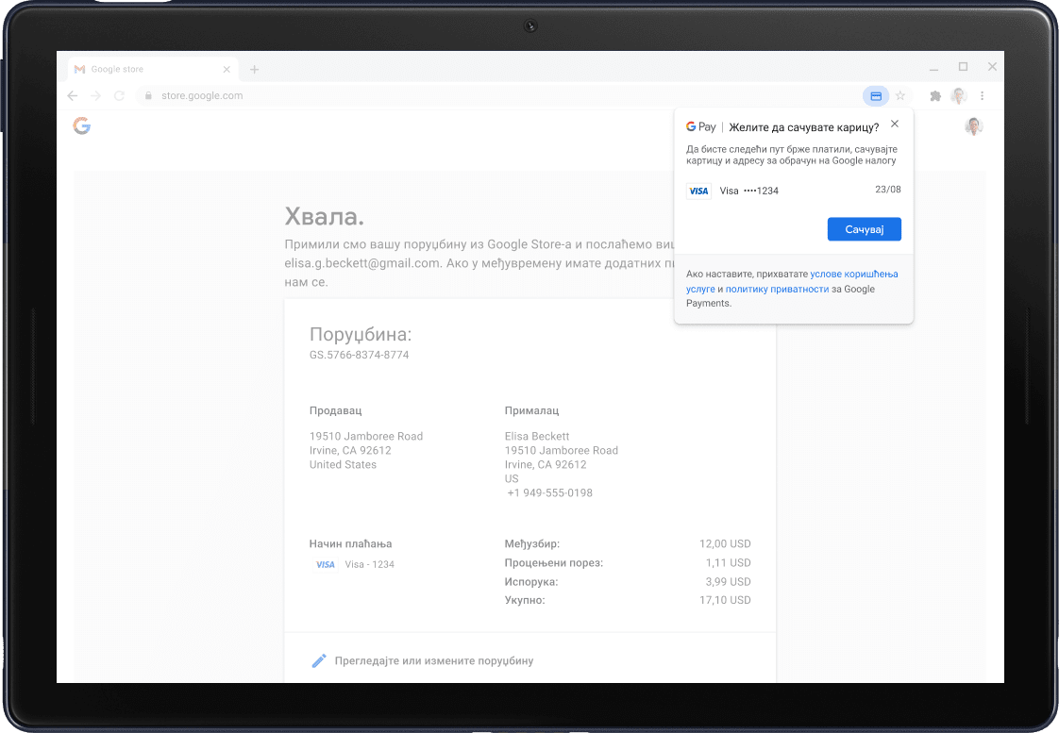This screenshot has width=1059, height=733.
Task: Click the Google G logo on page
Action: point(82,125)
